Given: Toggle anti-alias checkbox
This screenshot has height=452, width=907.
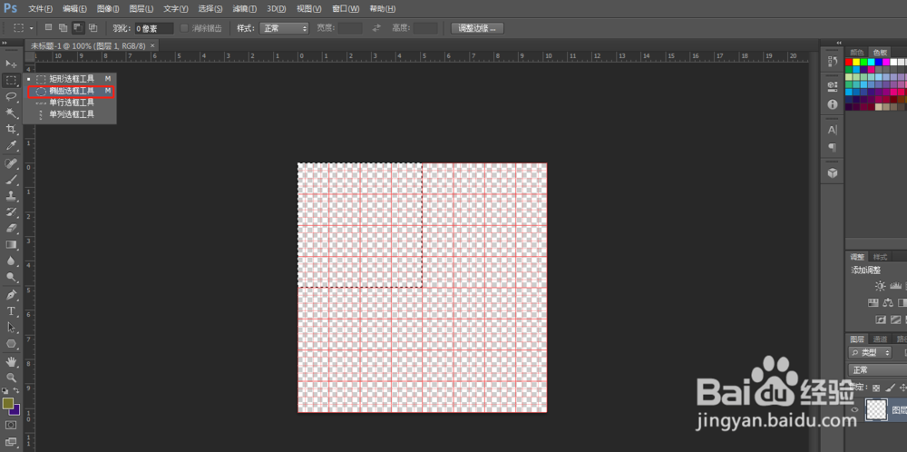Looking at the screenshot, I should pos(184,28).
